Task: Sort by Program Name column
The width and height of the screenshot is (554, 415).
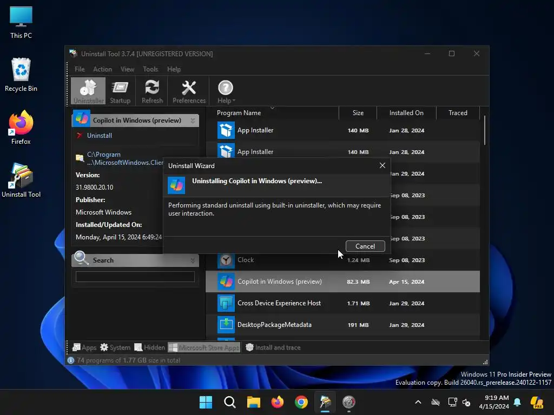Action: [239, 113]
